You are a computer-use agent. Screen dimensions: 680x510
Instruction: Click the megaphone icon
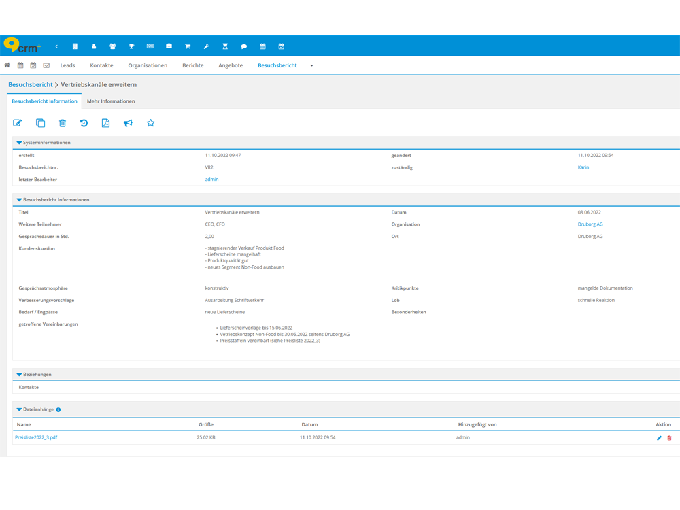click(128, 123)
